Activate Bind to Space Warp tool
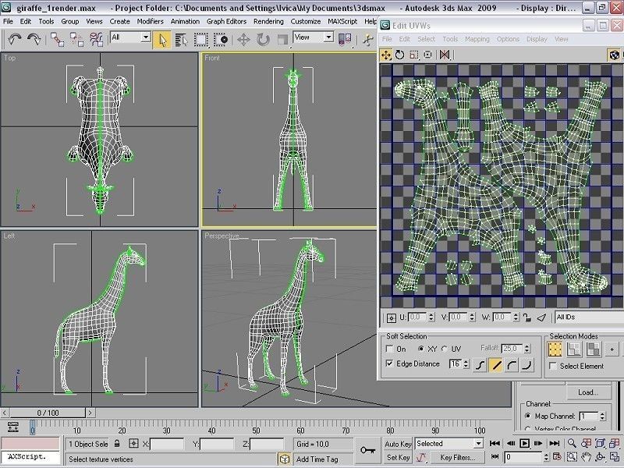Image resolution: width=624 pixels, height=468 pixels. [96, 40]
